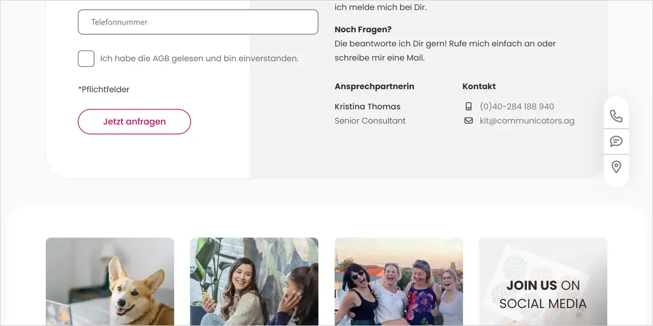The width and height of the screenshot is (653, 326).
Task: Call the number (0)40-284 188 940
Action: click(516, 106)
